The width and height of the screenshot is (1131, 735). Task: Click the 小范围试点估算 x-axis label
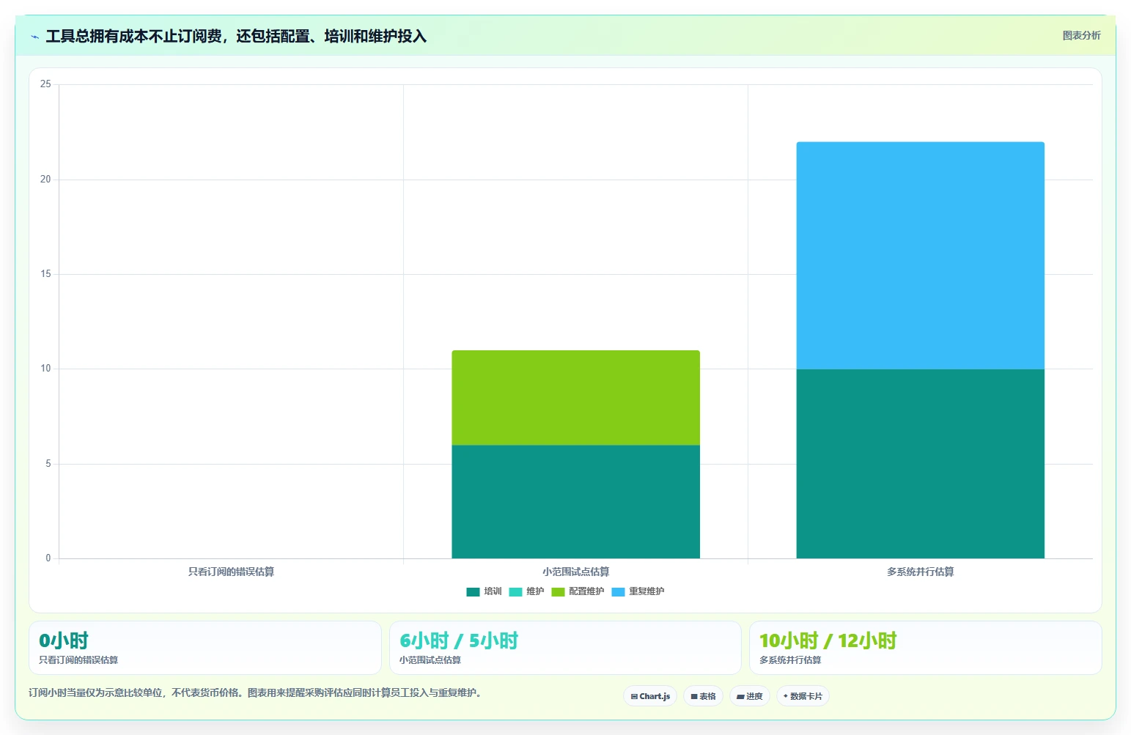pos(575,572)
